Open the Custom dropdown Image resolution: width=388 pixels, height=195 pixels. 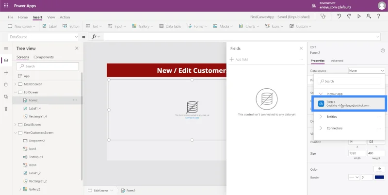point(300,26)
